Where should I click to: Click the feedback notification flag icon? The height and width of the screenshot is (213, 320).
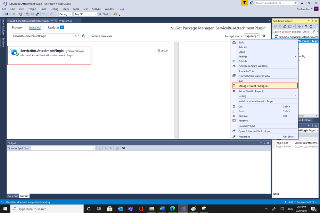click(x=244, y=3)
